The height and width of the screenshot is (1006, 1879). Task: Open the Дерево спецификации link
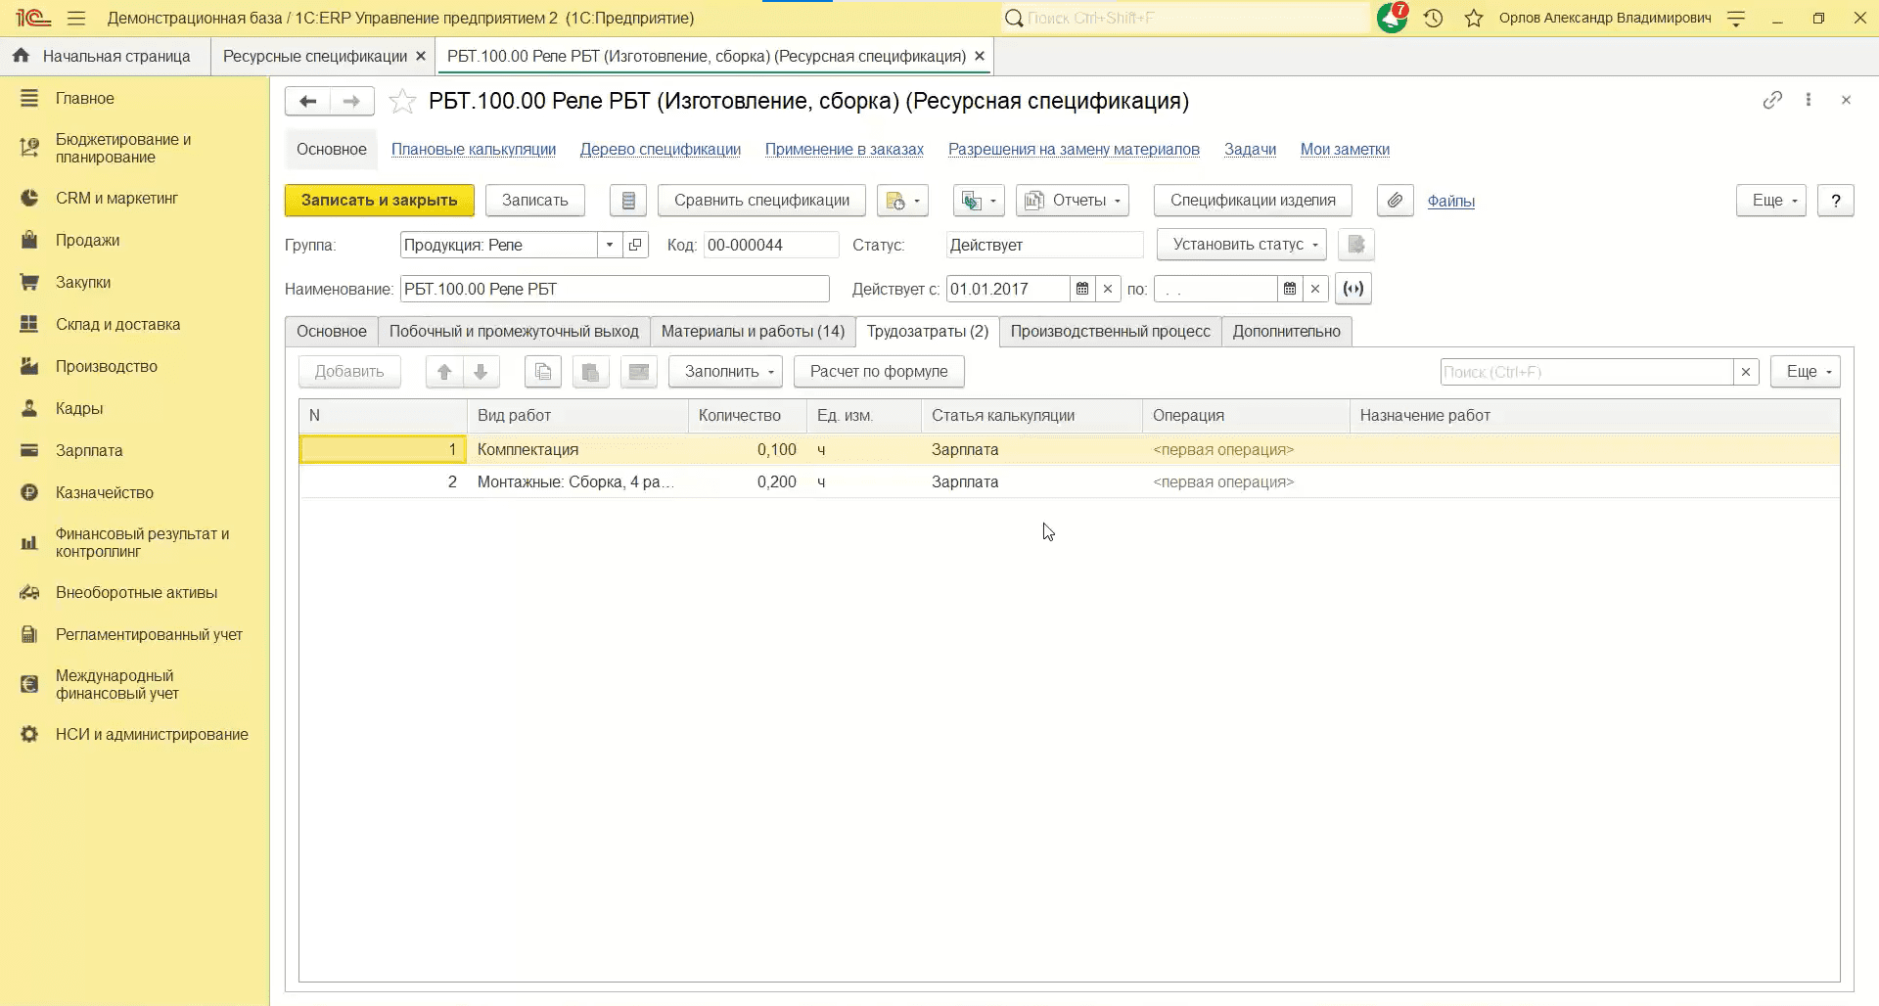point(661,150)
